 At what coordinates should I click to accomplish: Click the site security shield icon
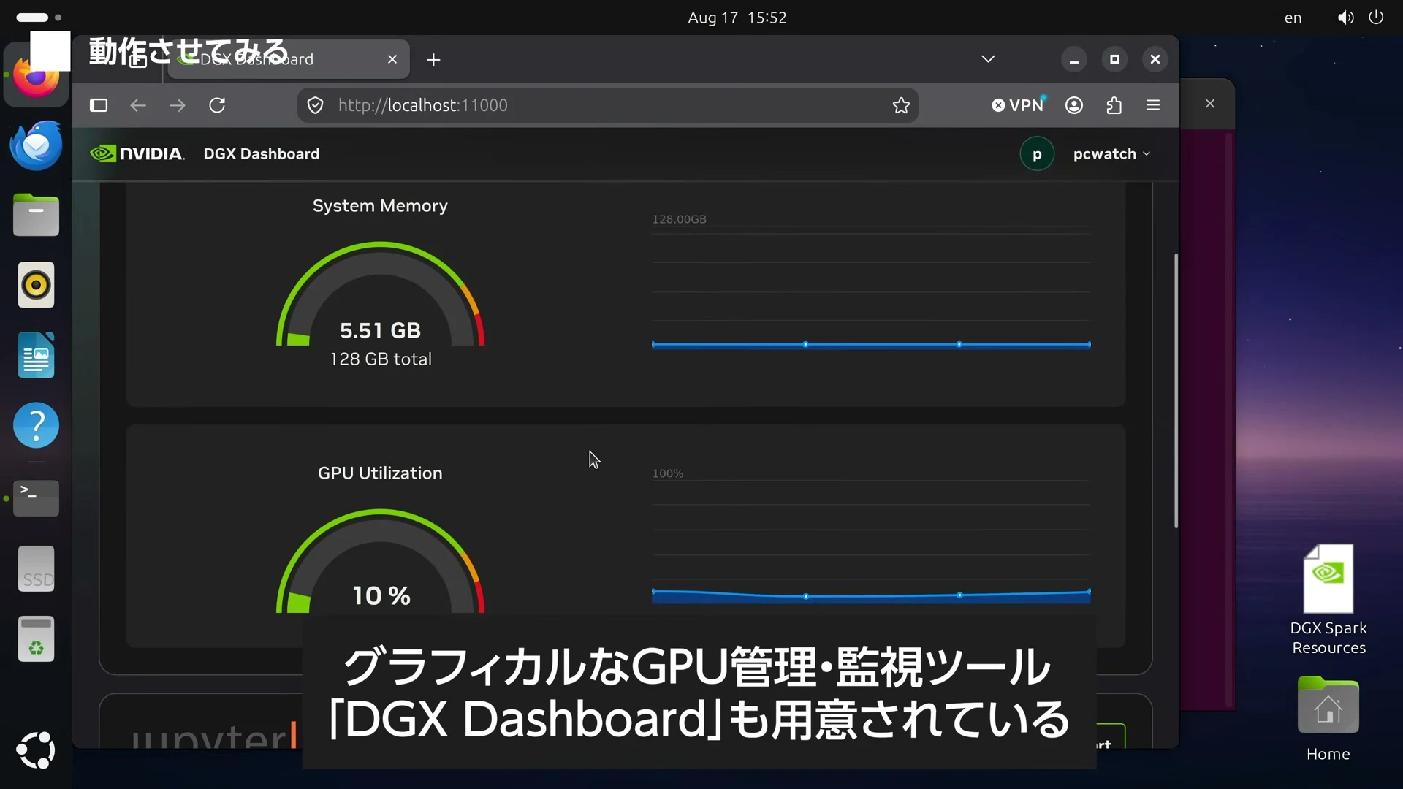click(315, 105)
